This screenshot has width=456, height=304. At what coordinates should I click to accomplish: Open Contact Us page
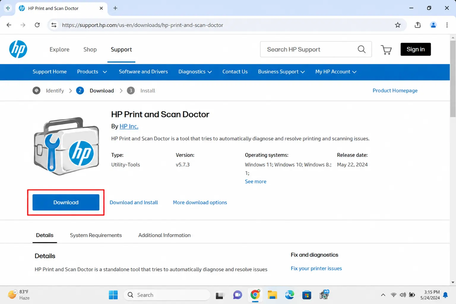(235, 72)
